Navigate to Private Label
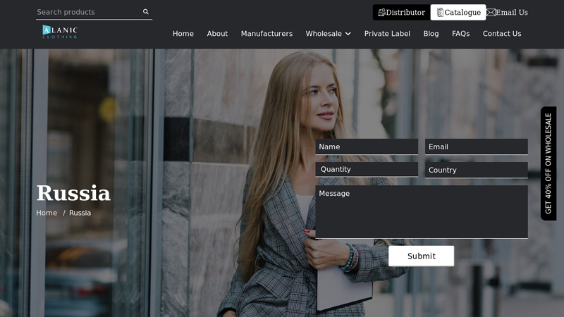This screenshot has width=564, height=317. coord(387,34)
